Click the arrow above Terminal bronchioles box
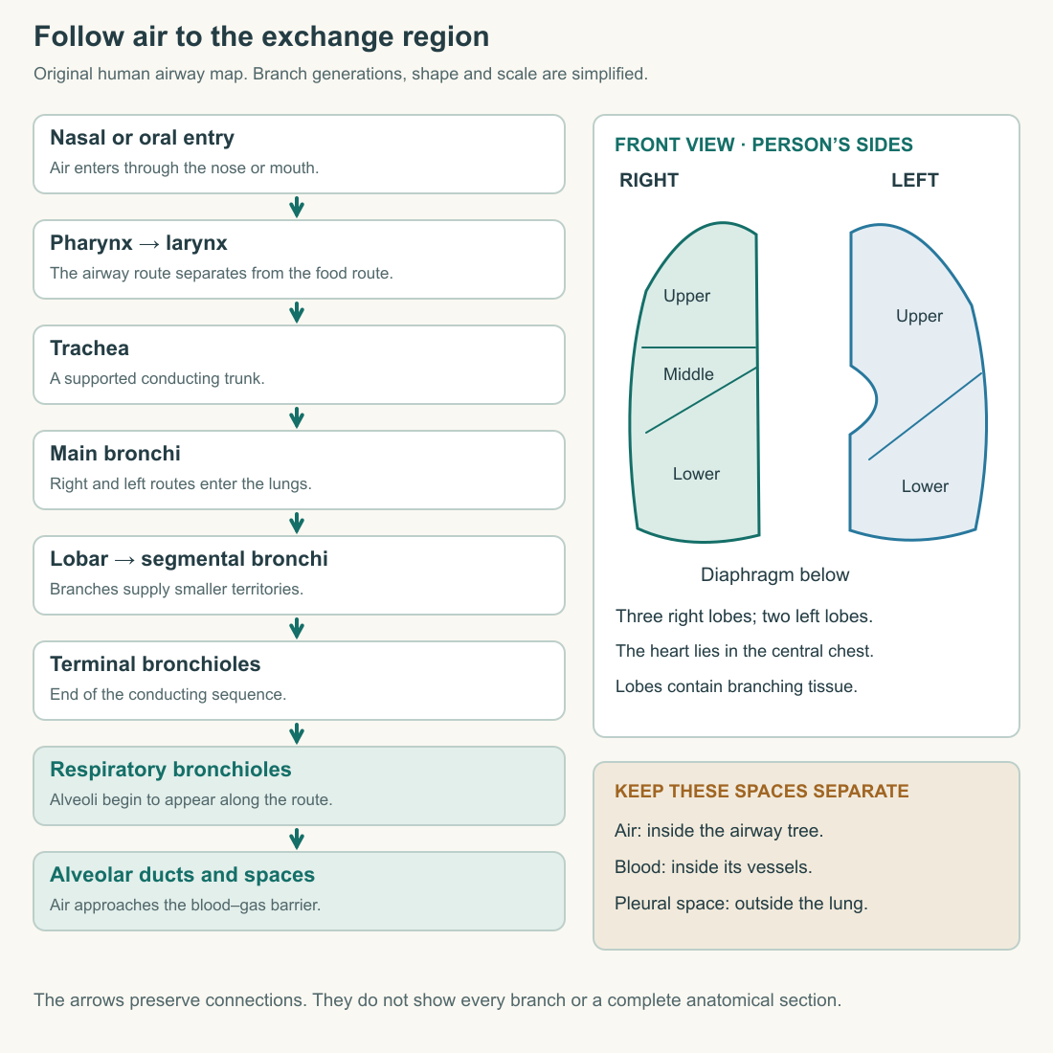The image size is (1053, 1053). [297, 628]
